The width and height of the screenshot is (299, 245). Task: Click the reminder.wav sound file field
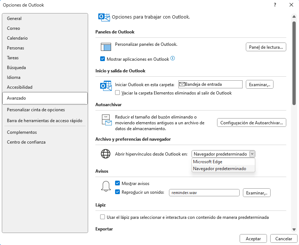click(204, 193)
